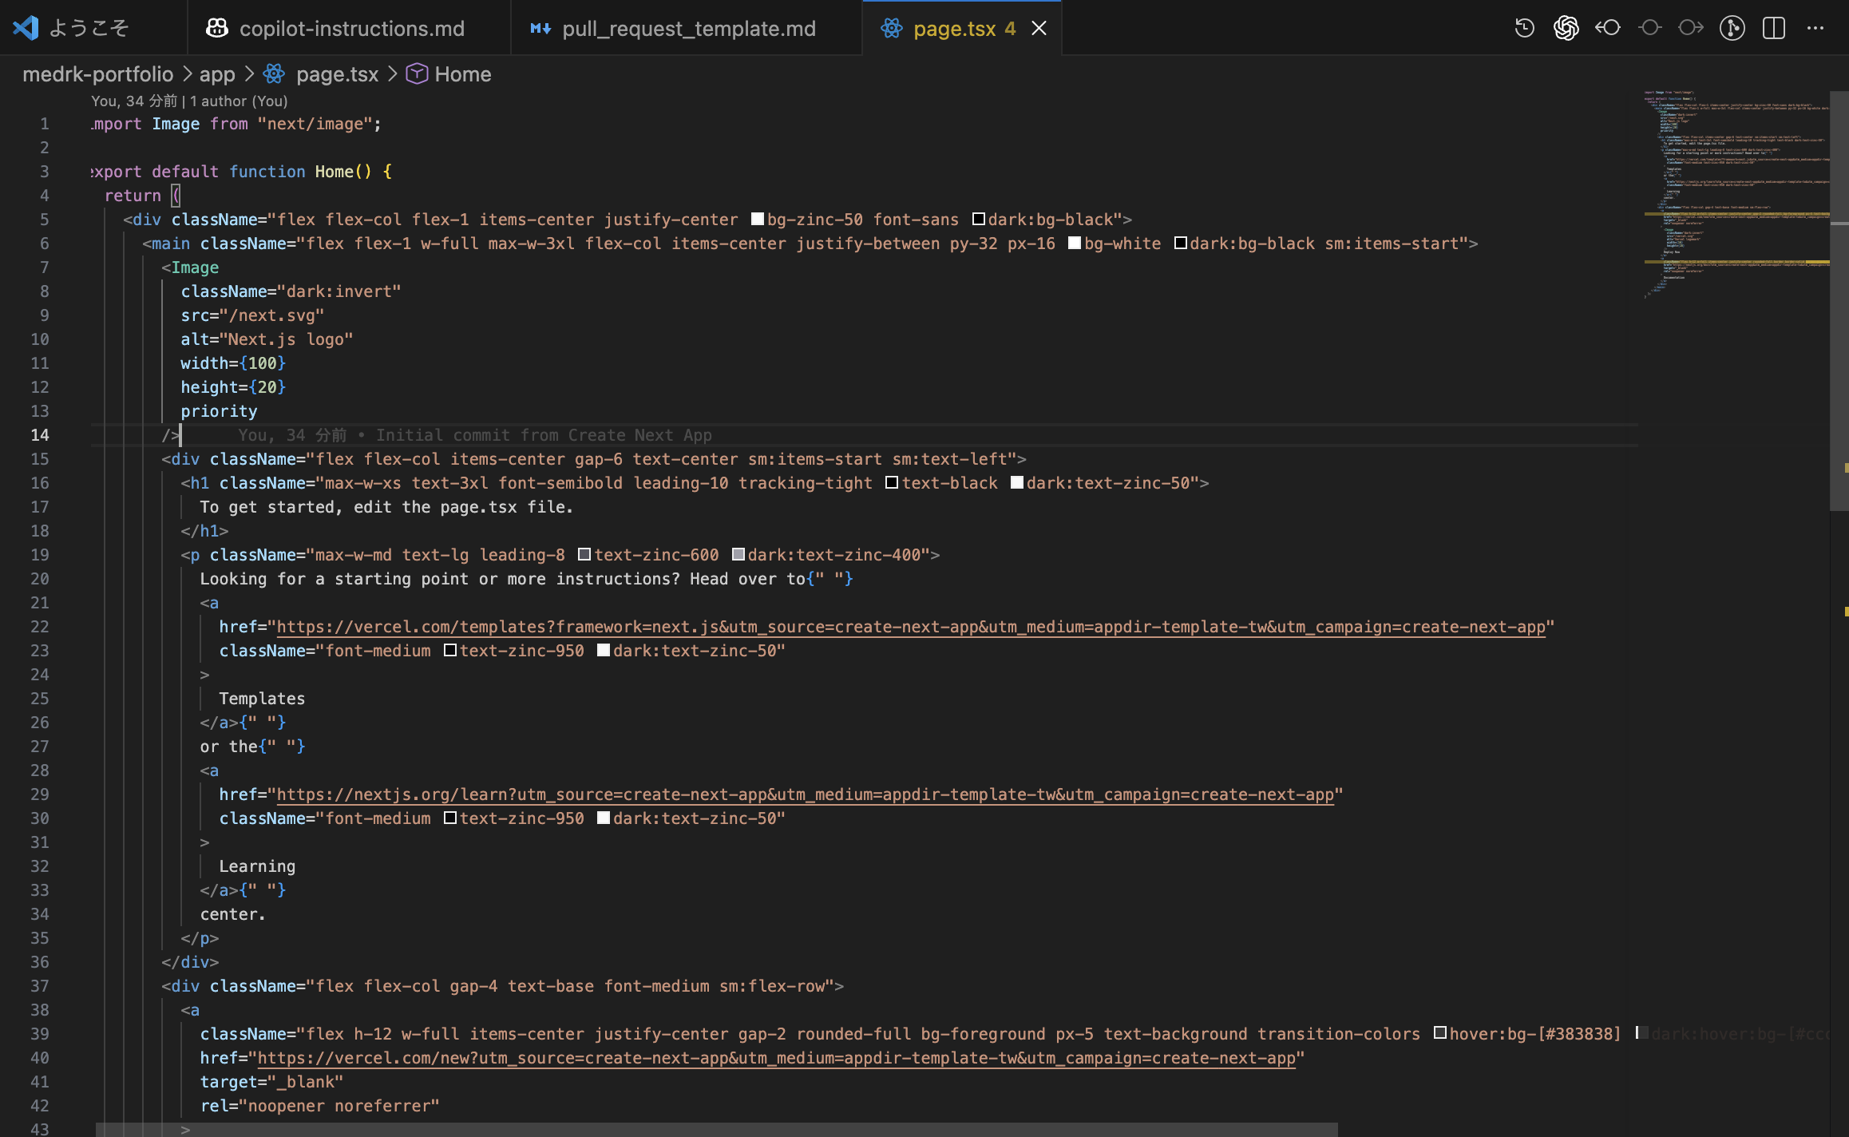Select the page.tsx editor tab

pyautogui.click(x=962, y=28)
